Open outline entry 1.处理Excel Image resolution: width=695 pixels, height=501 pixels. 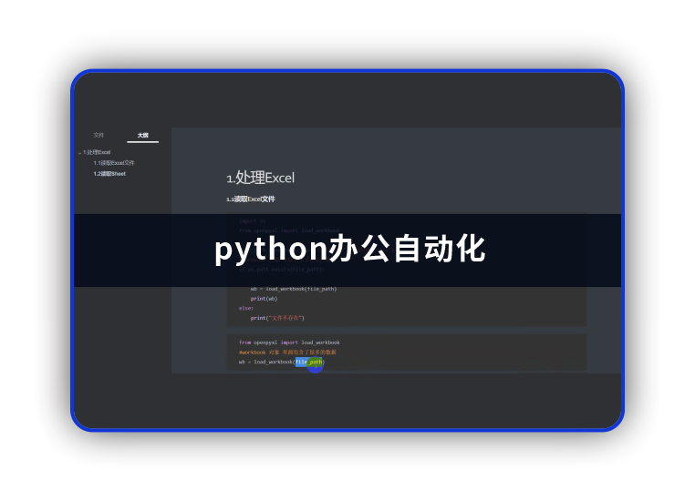97,152
